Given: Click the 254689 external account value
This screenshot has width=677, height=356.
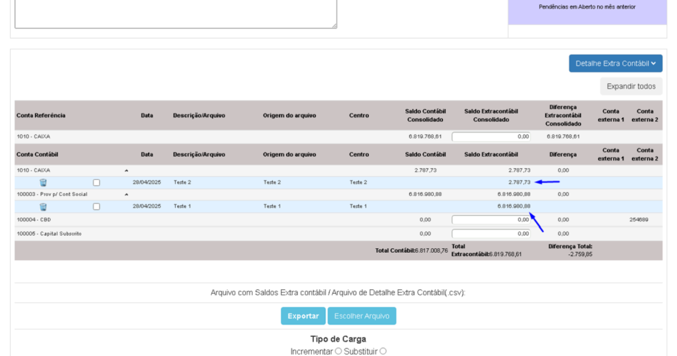Looking at the screenshot, I should point(639,220).
